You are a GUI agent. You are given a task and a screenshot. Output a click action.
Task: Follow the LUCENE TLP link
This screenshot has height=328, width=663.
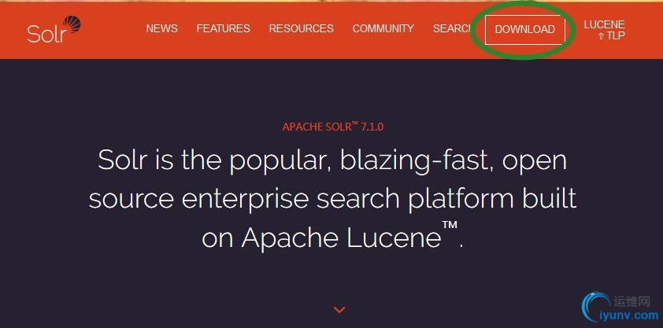pos(604,31)
